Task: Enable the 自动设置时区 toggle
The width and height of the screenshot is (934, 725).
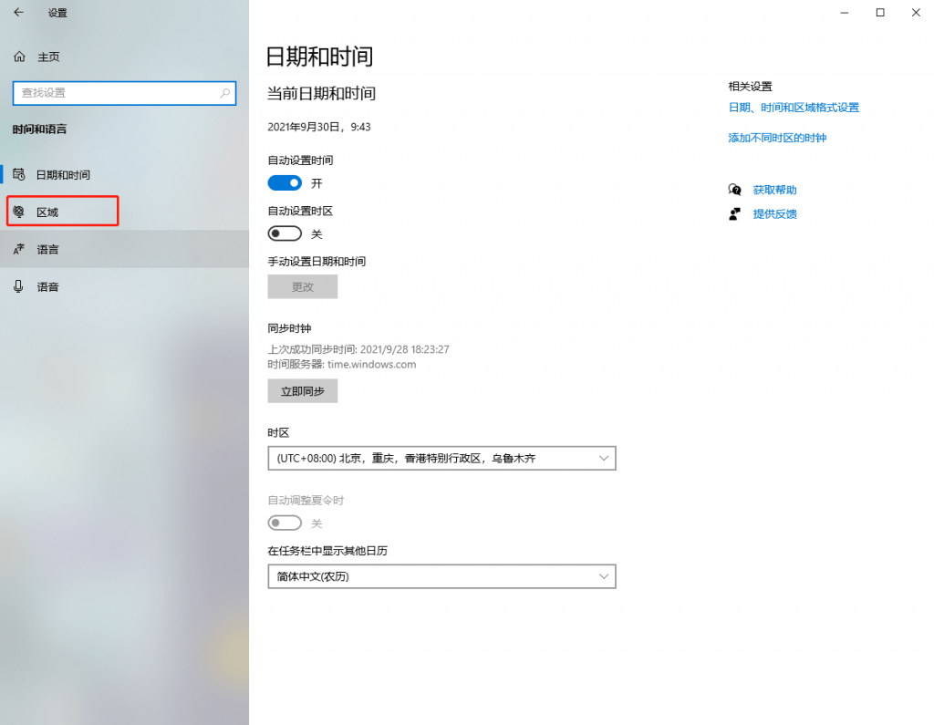Action: click(x=285, y=234)
